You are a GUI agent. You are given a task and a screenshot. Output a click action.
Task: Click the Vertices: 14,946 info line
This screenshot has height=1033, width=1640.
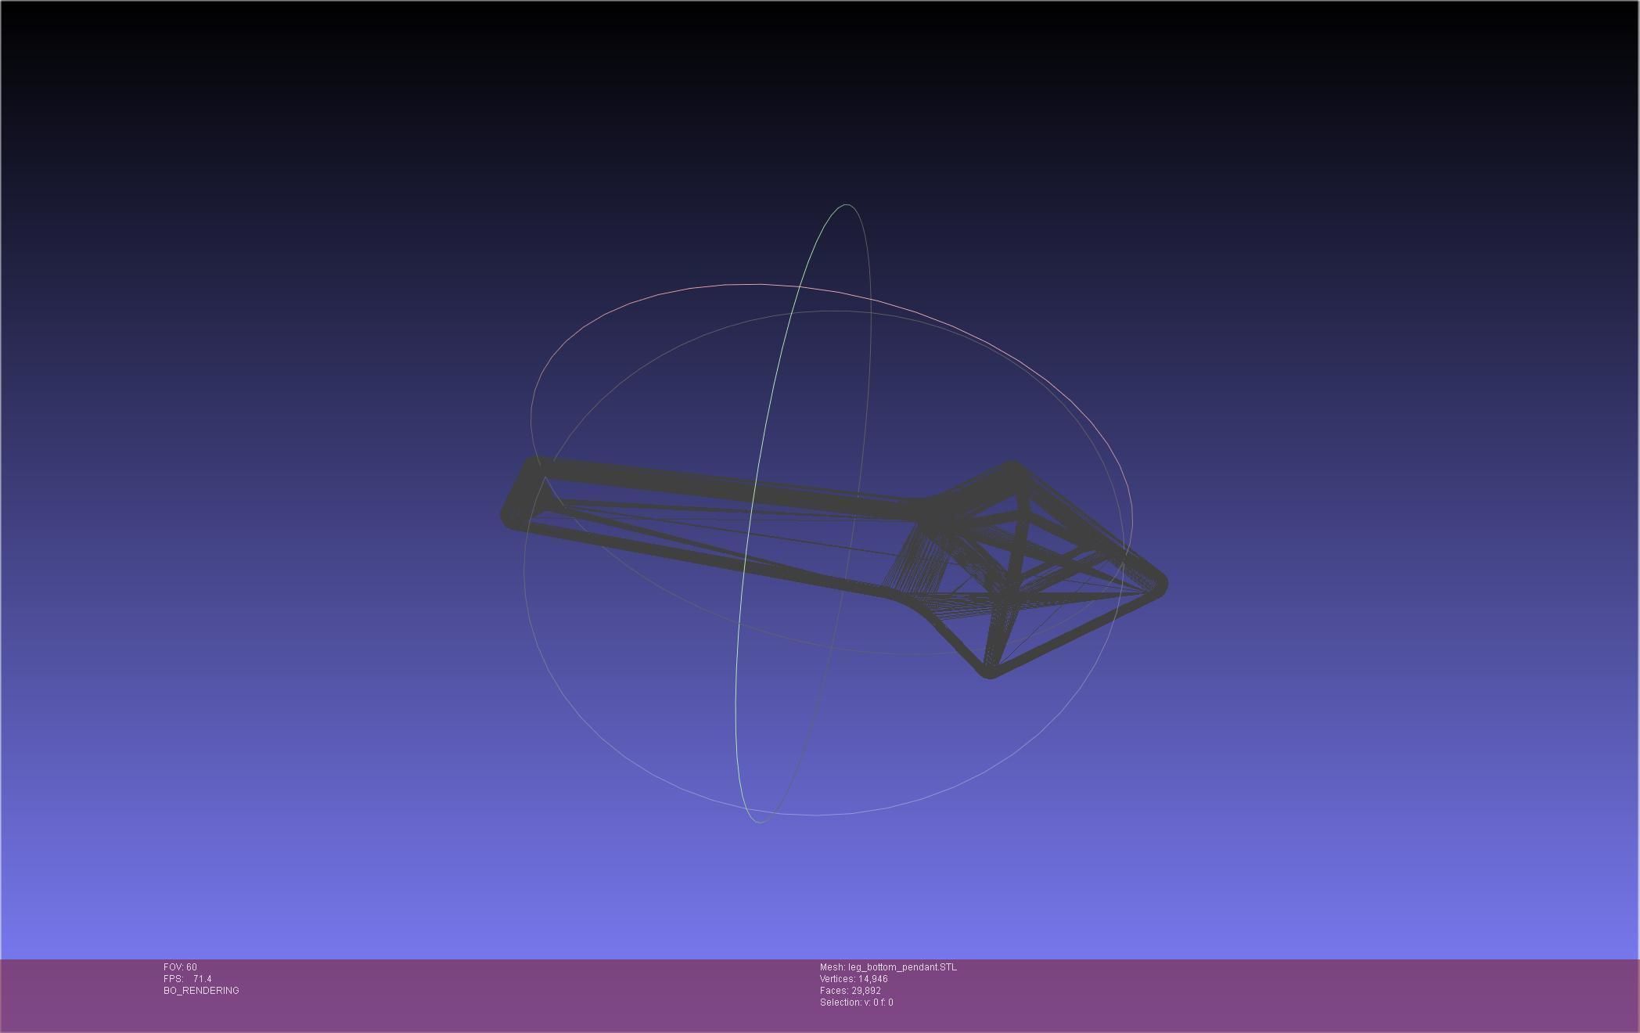[854, 979]
